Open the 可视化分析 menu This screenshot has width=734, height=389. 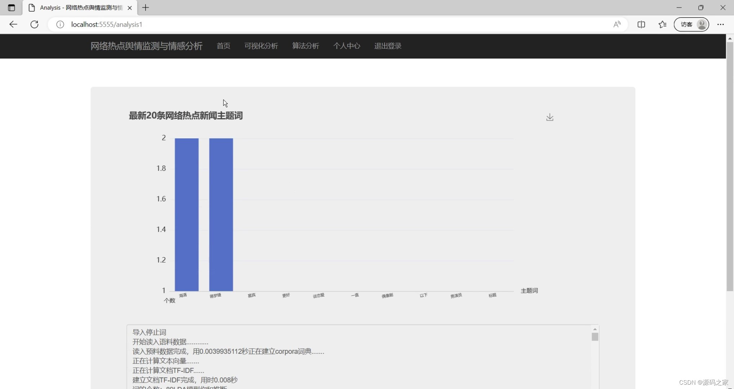pos(261,46)
